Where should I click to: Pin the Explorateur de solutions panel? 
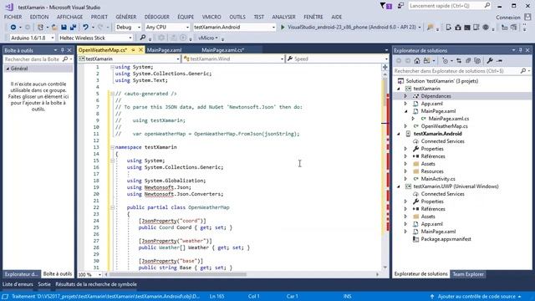(x=521, y=50)
